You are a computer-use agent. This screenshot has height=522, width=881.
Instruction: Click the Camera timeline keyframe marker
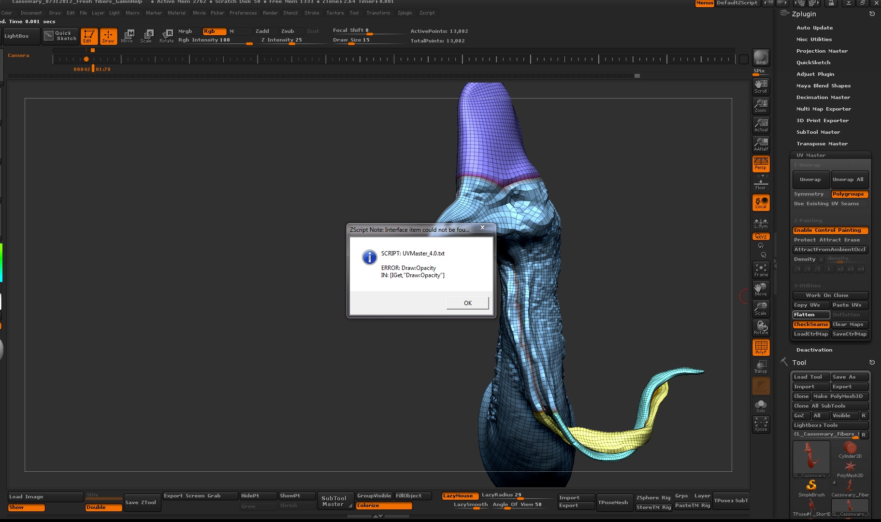[x=86, y=59]
